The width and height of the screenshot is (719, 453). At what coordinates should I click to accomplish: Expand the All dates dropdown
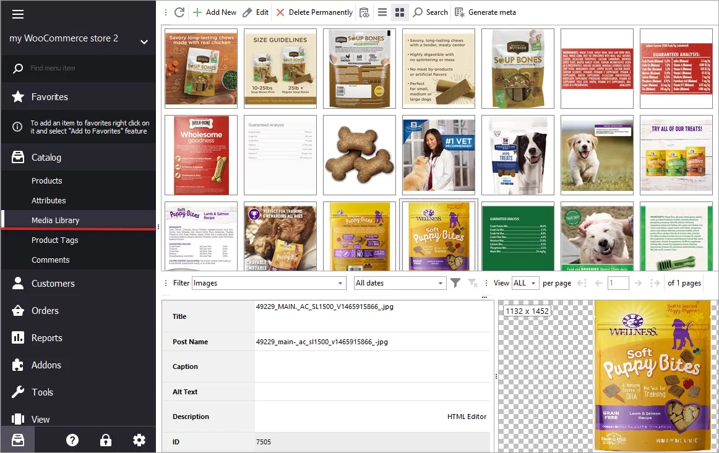tap(399, 282)
